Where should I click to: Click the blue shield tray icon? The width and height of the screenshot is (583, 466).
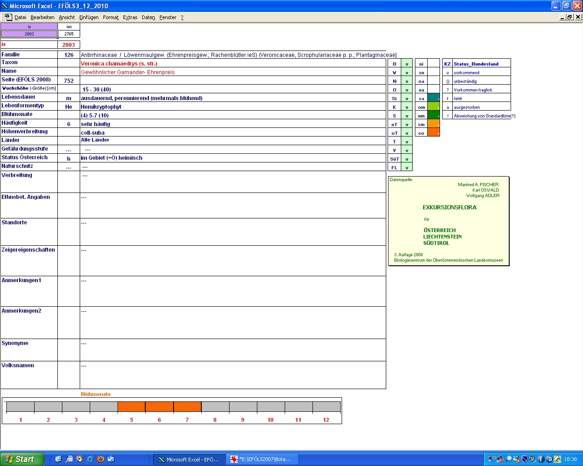[524, 459]
